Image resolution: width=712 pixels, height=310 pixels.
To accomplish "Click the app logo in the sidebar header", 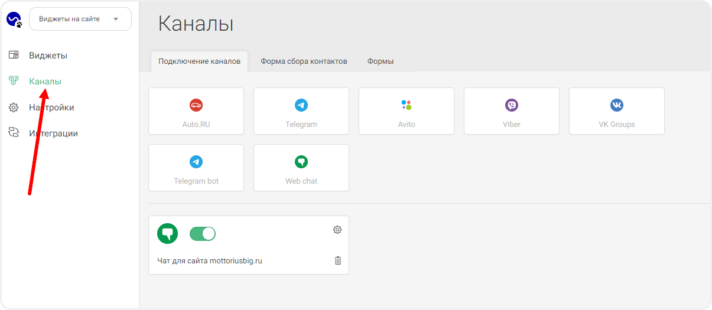I will [x=14, y=19].
